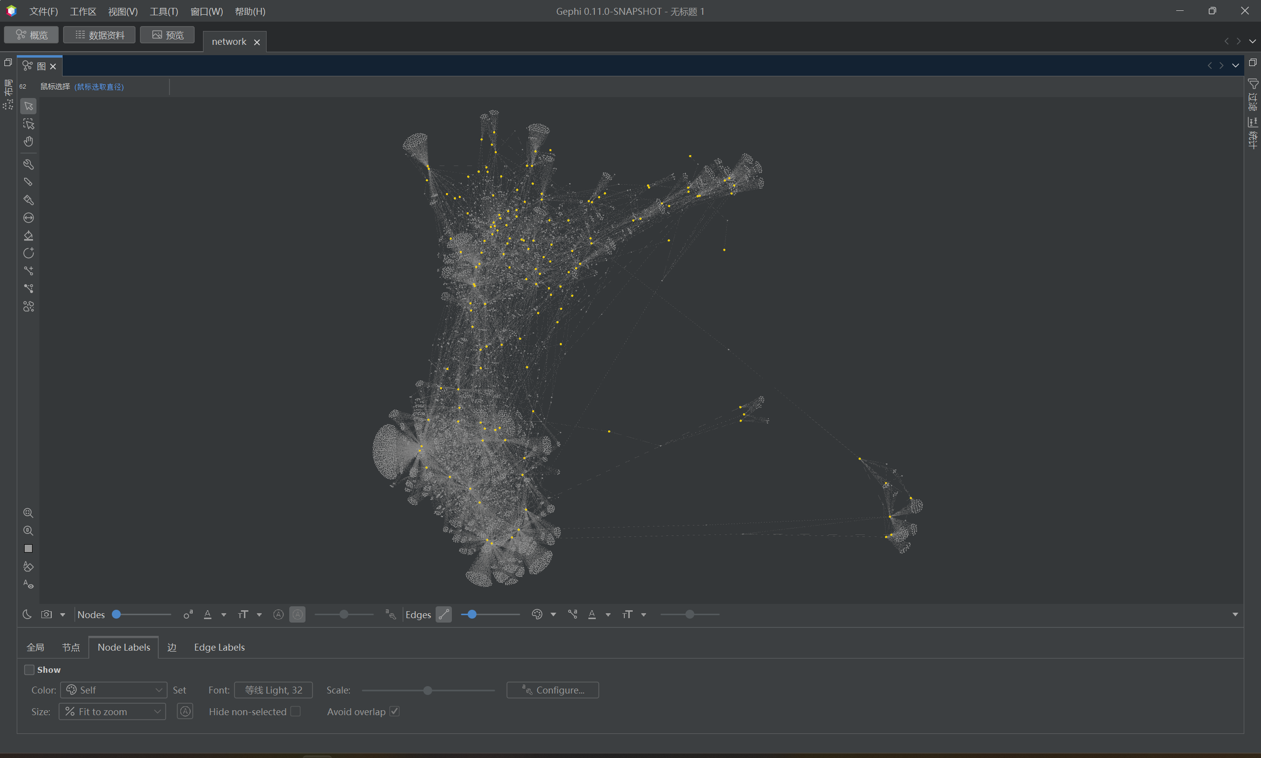This screenshot has width=1261, height=758.
Task: Open the Color Self dropdown
Action: [114, 690]
